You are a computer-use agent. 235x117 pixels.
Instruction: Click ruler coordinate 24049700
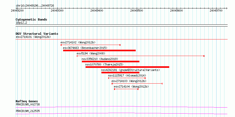pos(216,11)
